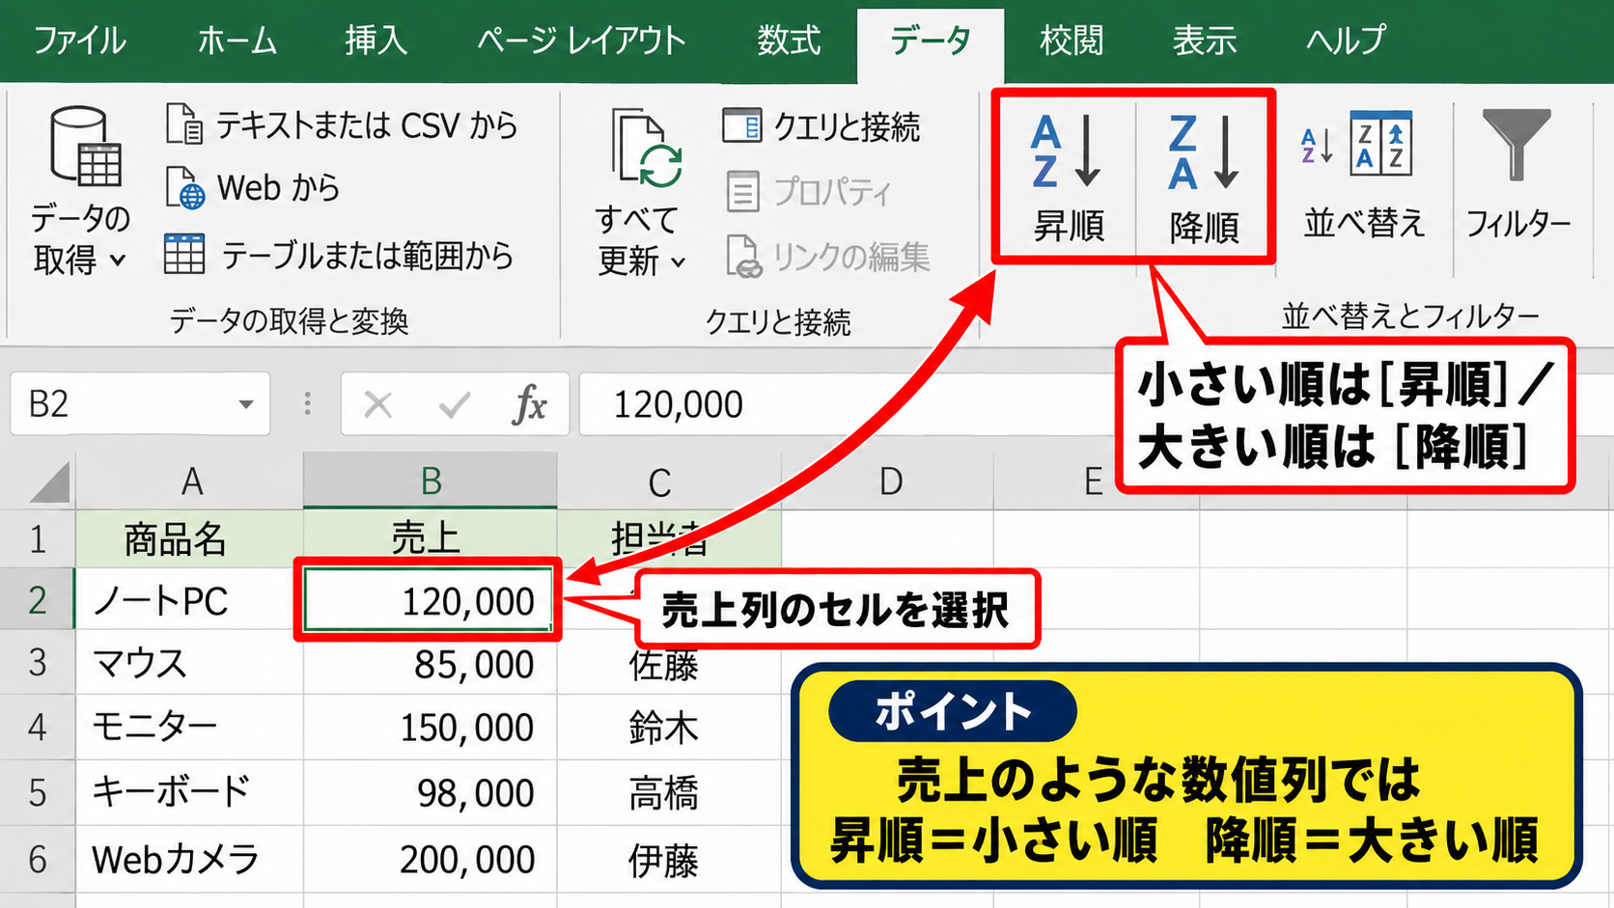The image size is (1614, 908).
Task: Open the 並べ替え sort dialog
Action: [x=1363, y=177]
